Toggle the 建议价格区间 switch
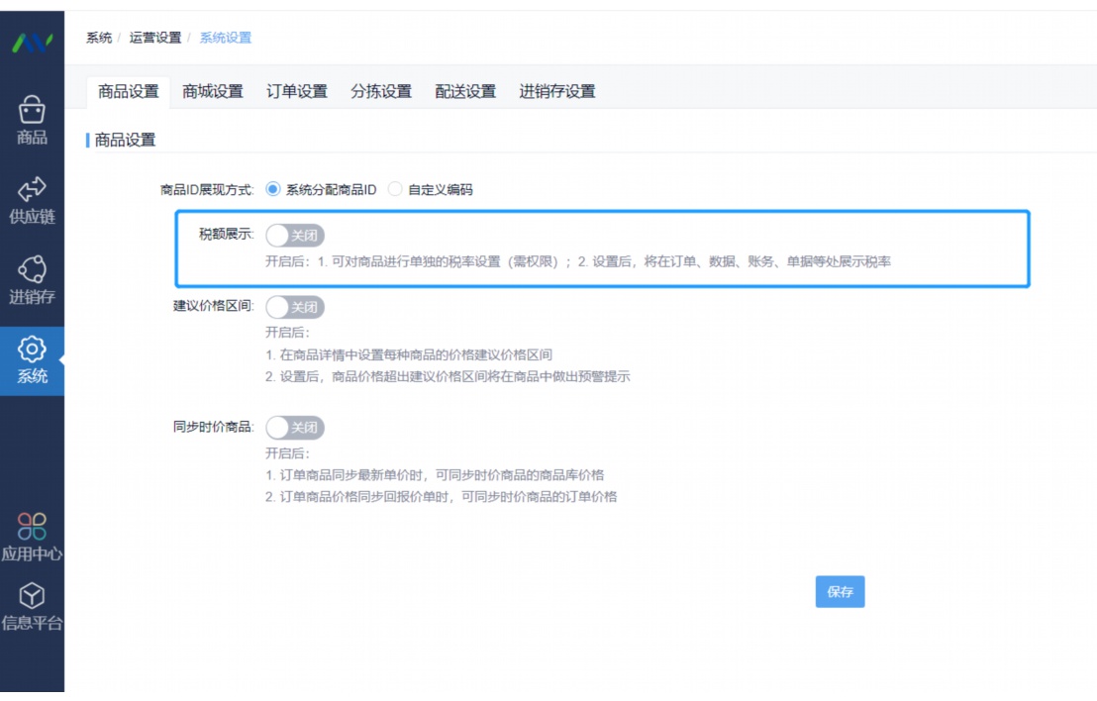 [294, 307]
